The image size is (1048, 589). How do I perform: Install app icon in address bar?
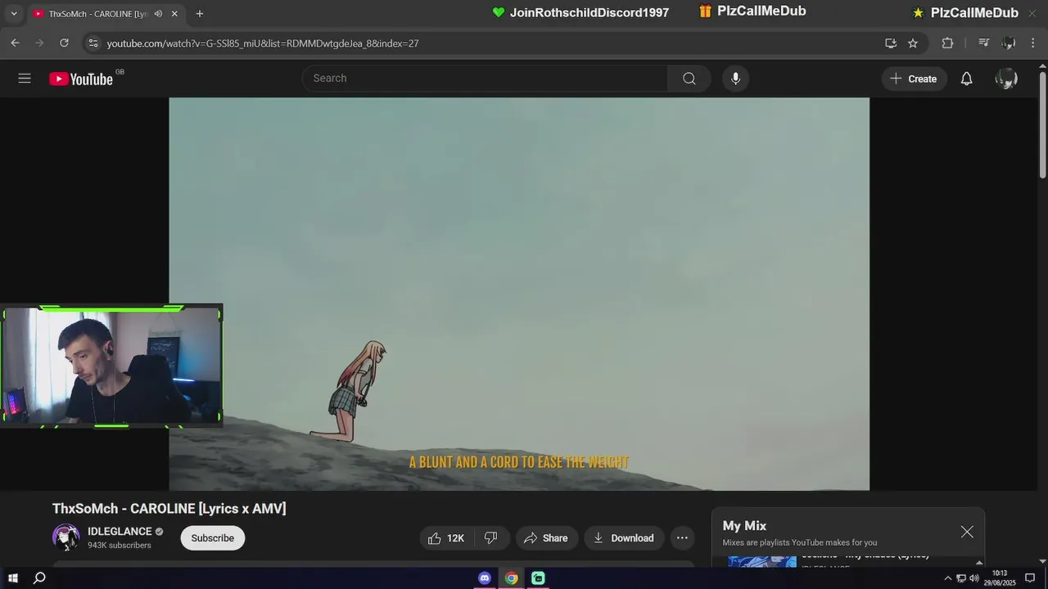891,43
